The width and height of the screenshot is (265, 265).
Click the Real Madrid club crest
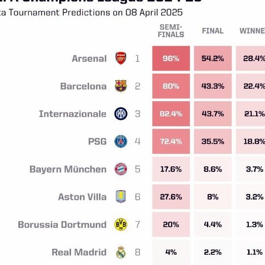pyautogui.click(x=121, y=252)
